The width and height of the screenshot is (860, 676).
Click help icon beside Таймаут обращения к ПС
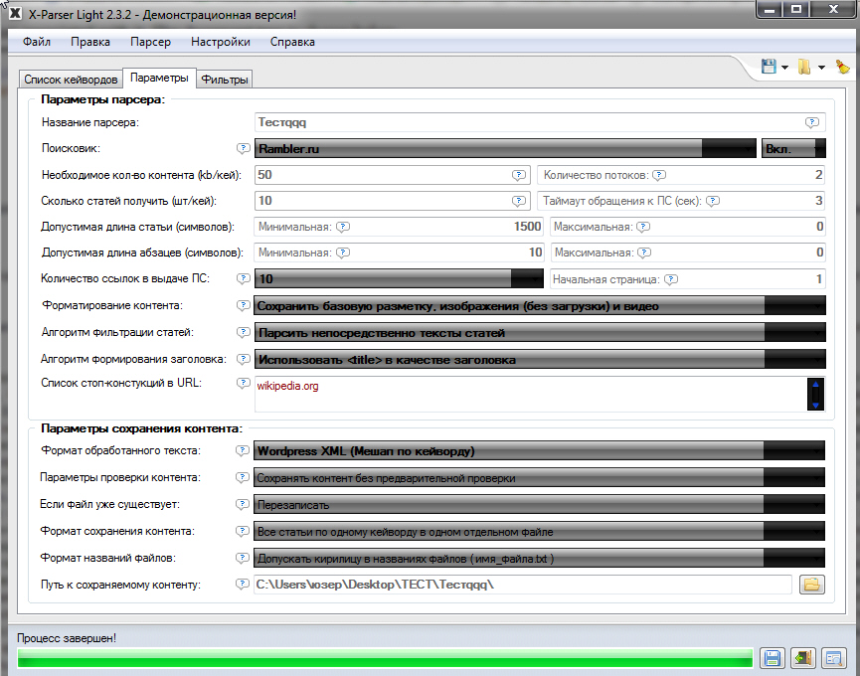[713, 201]
